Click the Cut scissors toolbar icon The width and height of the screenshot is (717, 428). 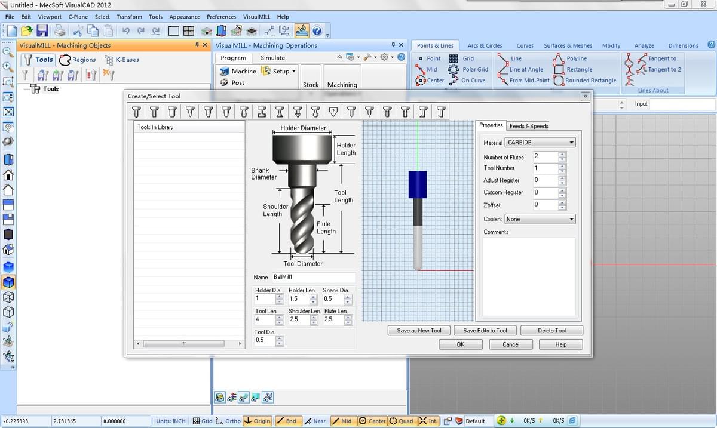(78, 30)
